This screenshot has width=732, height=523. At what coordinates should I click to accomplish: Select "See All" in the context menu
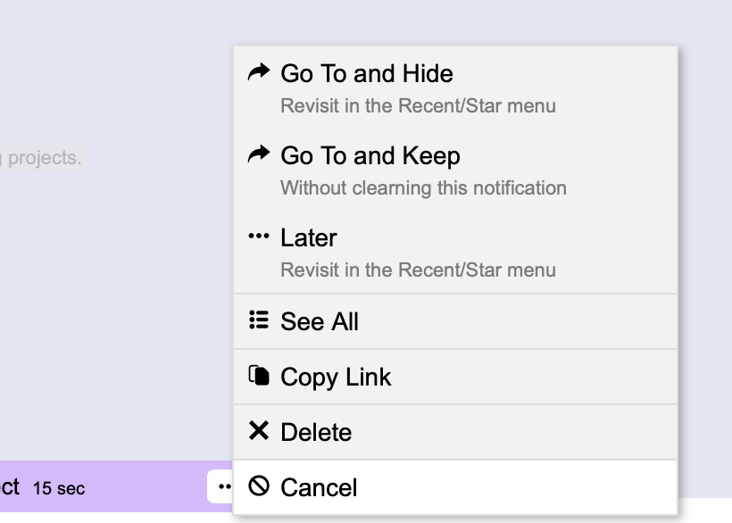319,321
